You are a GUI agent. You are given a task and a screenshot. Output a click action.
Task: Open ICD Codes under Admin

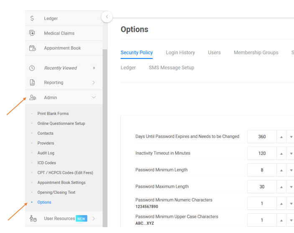pos(47,163)
